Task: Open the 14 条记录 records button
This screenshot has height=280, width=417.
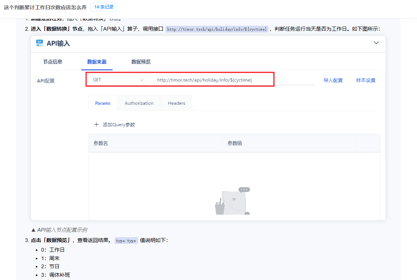Action: 104,7
